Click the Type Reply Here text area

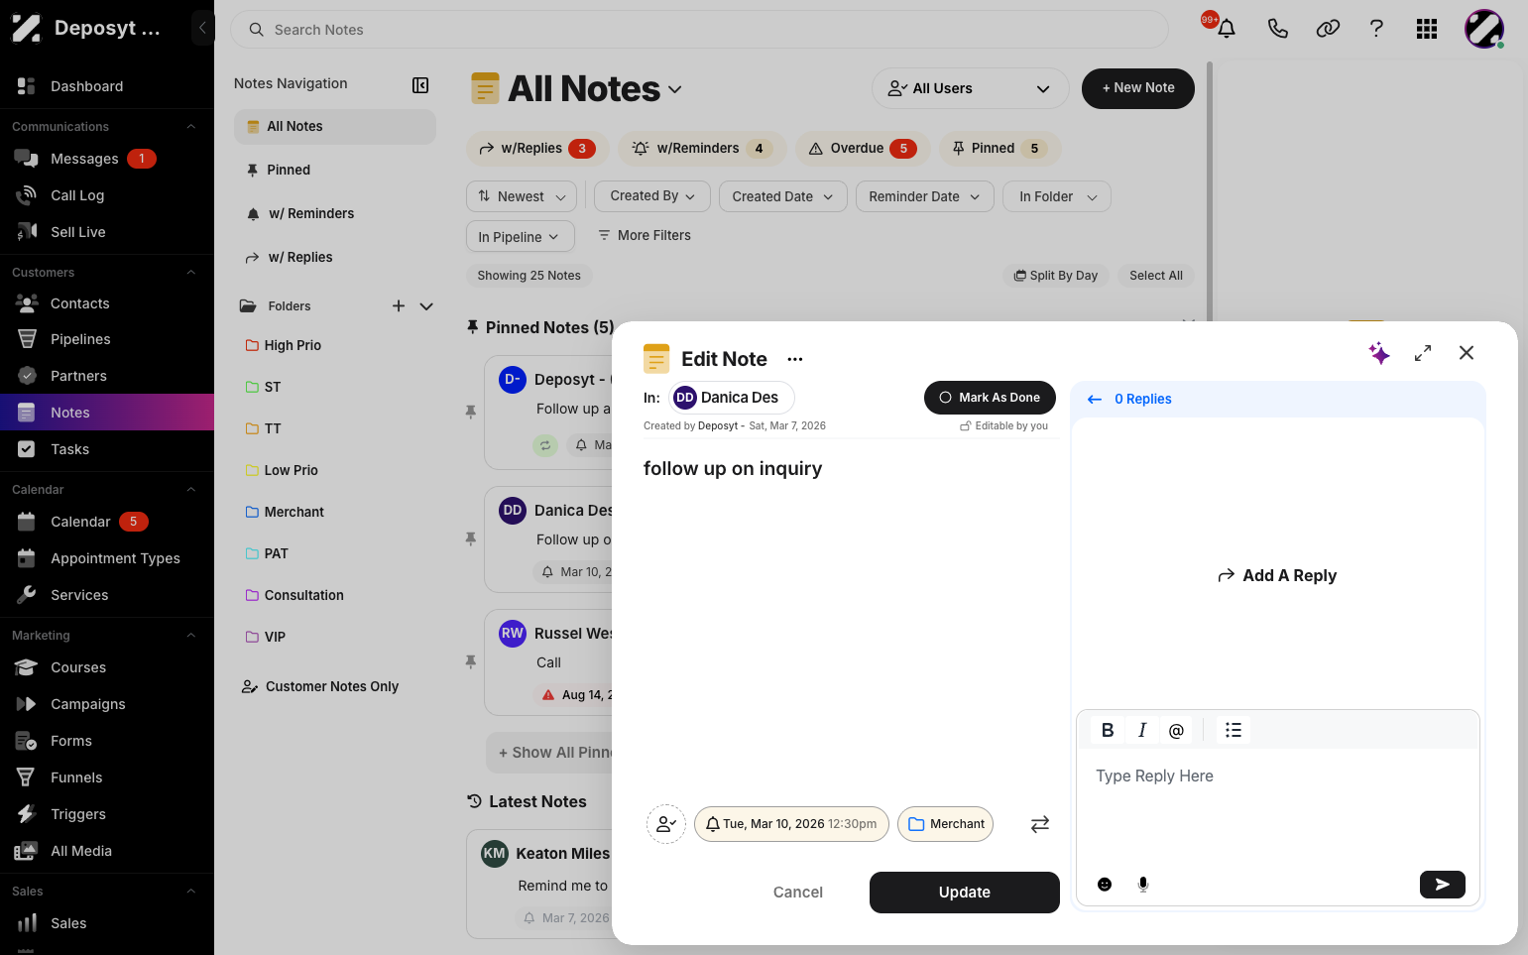coord(1278,806)
